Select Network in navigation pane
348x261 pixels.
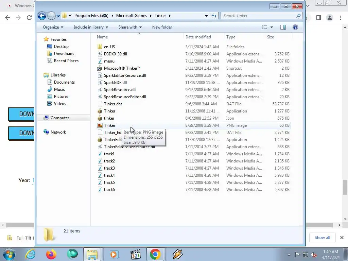pos(58,132)
